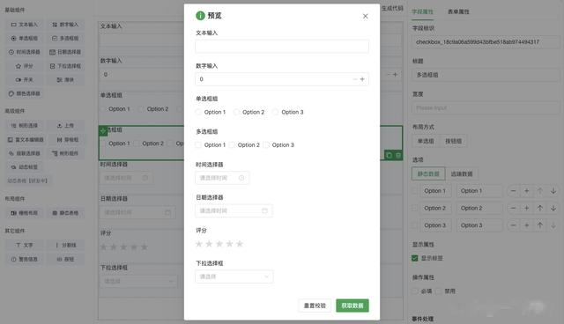Screen dimensions: 564x324
Task: Click clock icon in preview time picker
Action: tap(241, 178)
